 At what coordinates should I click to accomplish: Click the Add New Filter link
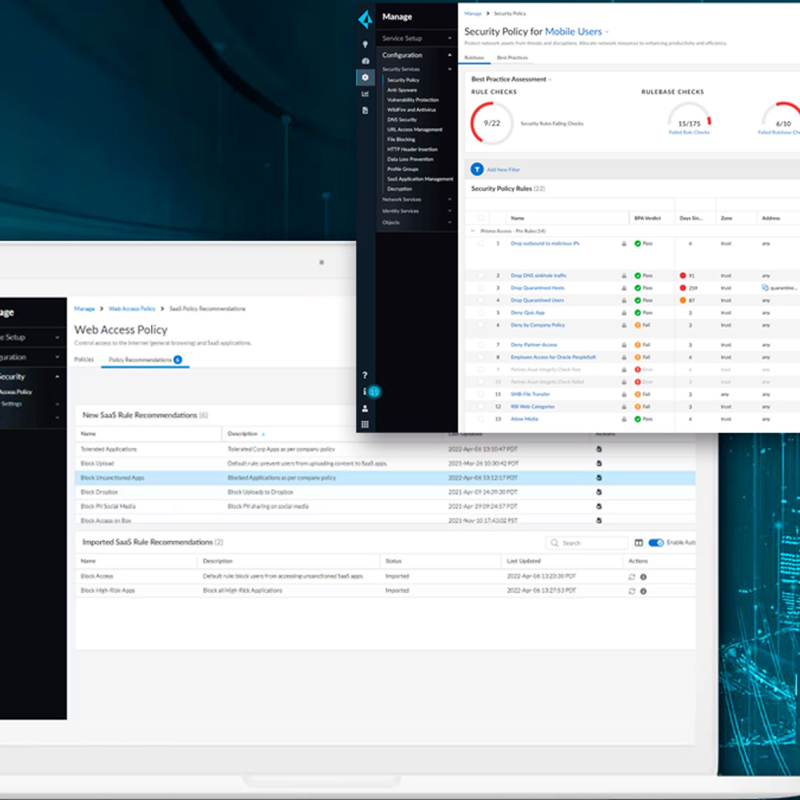(x=503, y=170)
